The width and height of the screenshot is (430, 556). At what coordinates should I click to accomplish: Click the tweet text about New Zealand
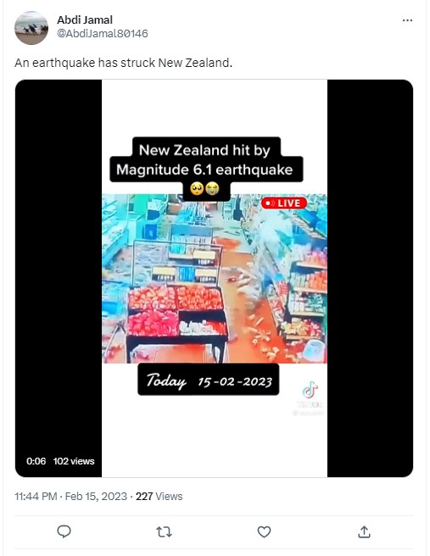pos(124,63)
